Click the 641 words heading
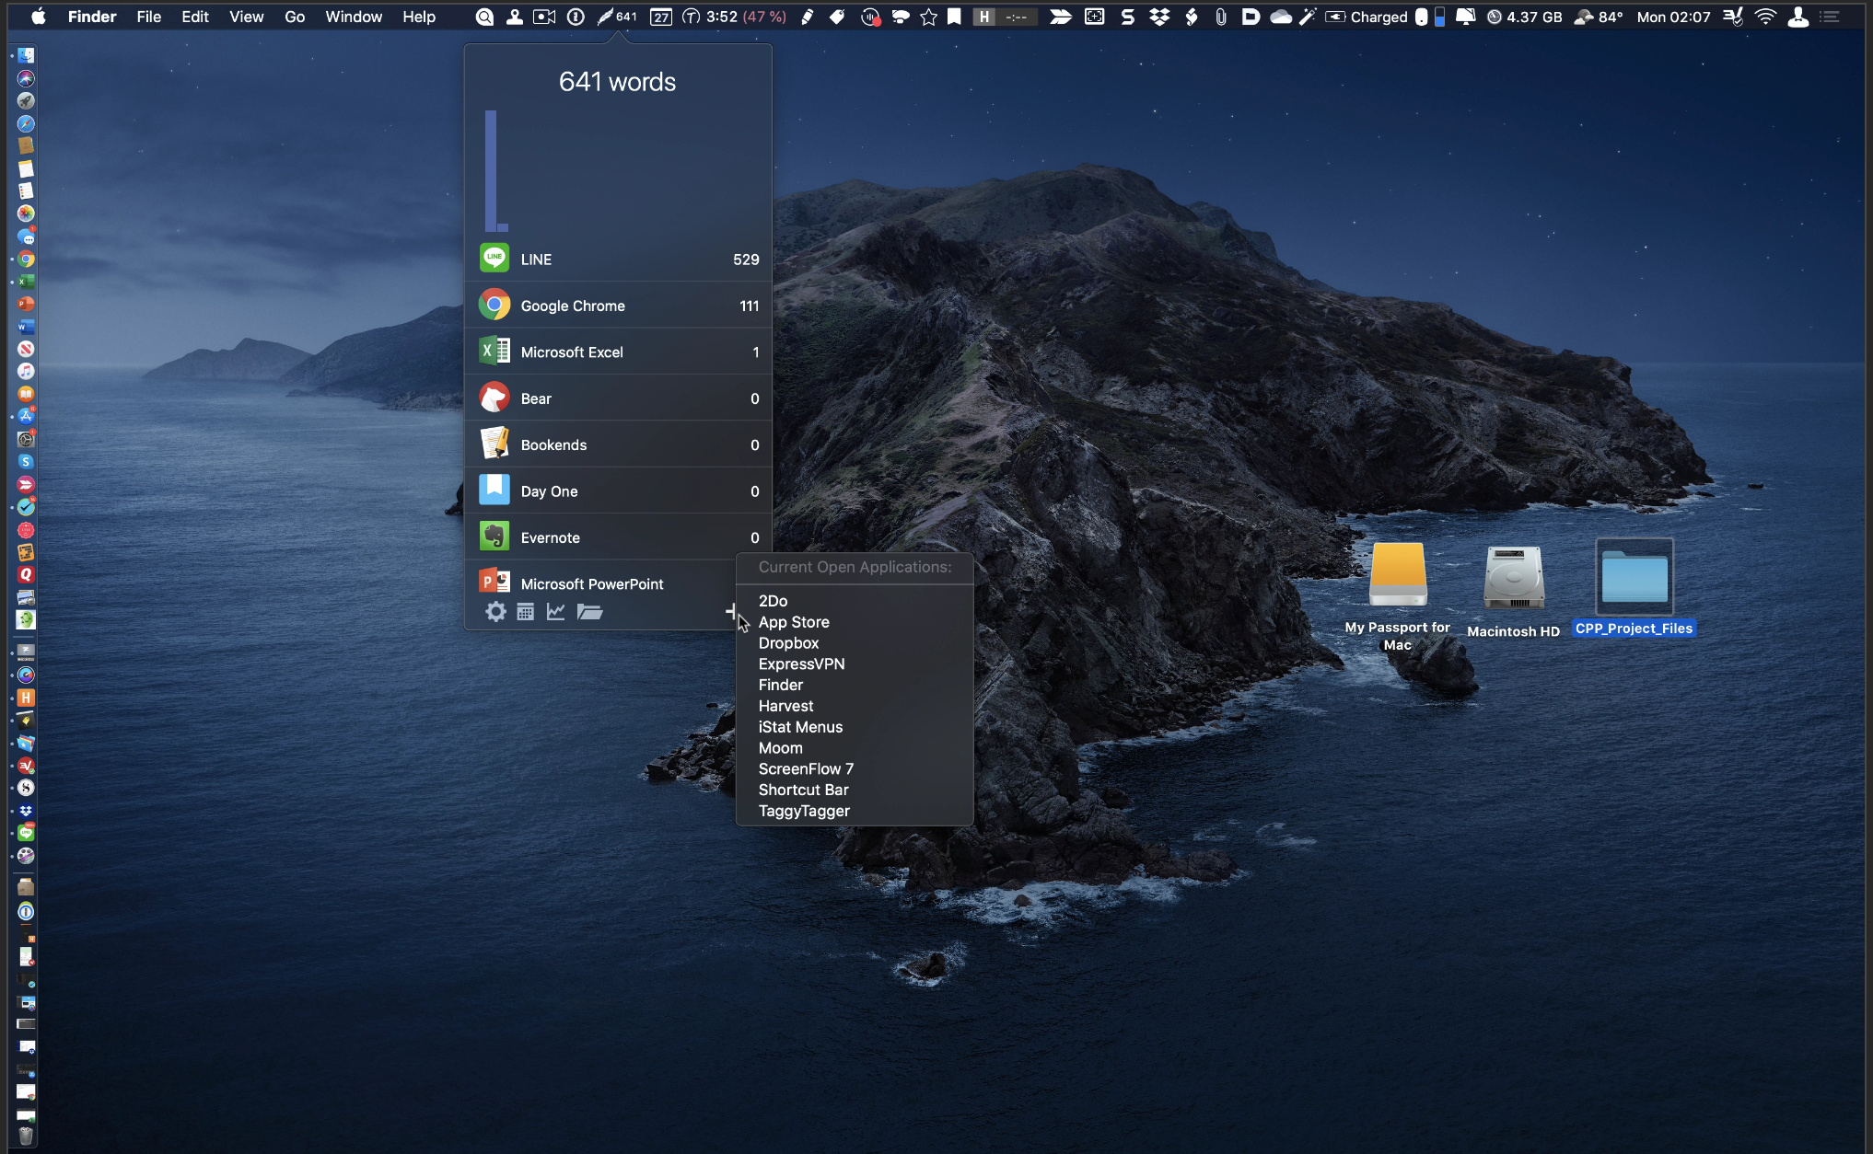 [617, 82]
